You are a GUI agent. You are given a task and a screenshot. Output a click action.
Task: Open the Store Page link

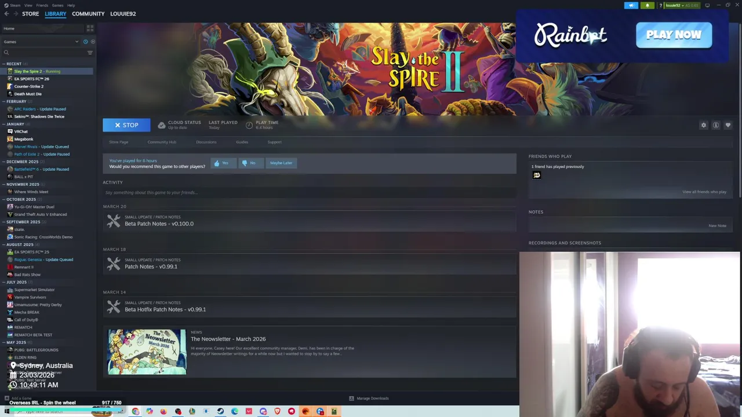(x=119, y=142)
